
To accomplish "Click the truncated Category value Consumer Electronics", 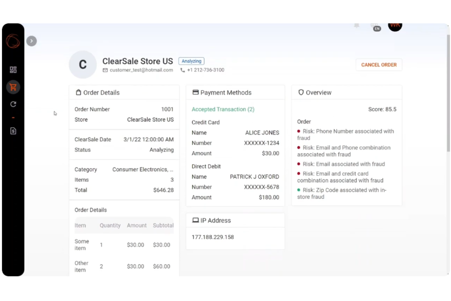I will pos(143,170).
